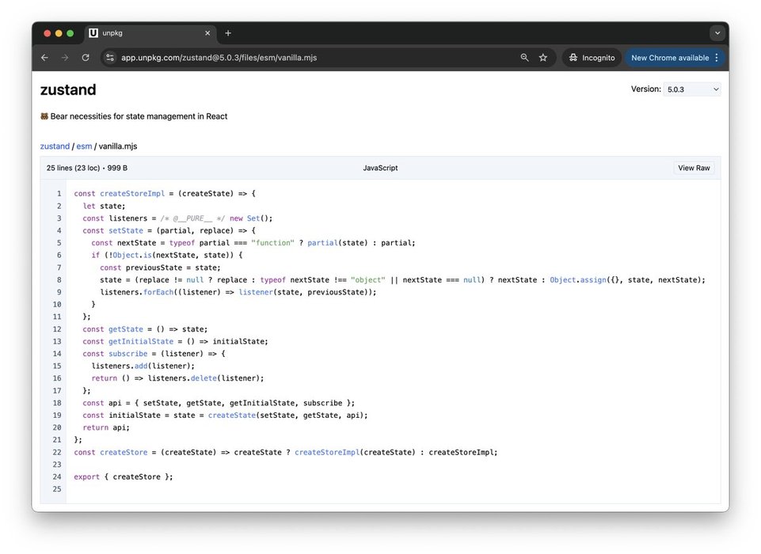Click the "25 lines (23 loc) · 999 B" text
Screen dimensions: 761x554
point(87,168)
